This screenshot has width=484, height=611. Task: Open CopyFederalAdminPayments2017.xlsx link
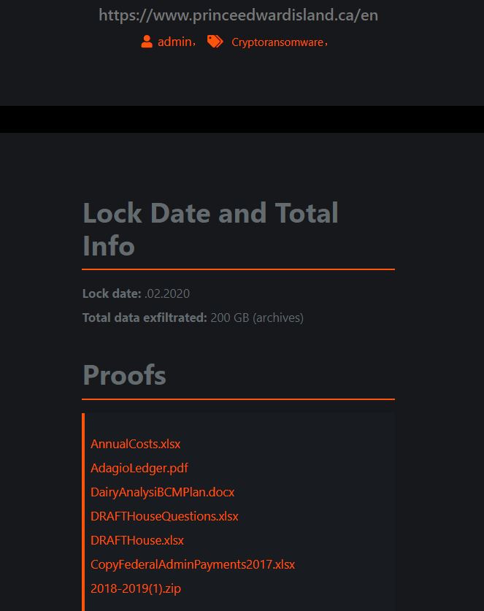point(193,564)
